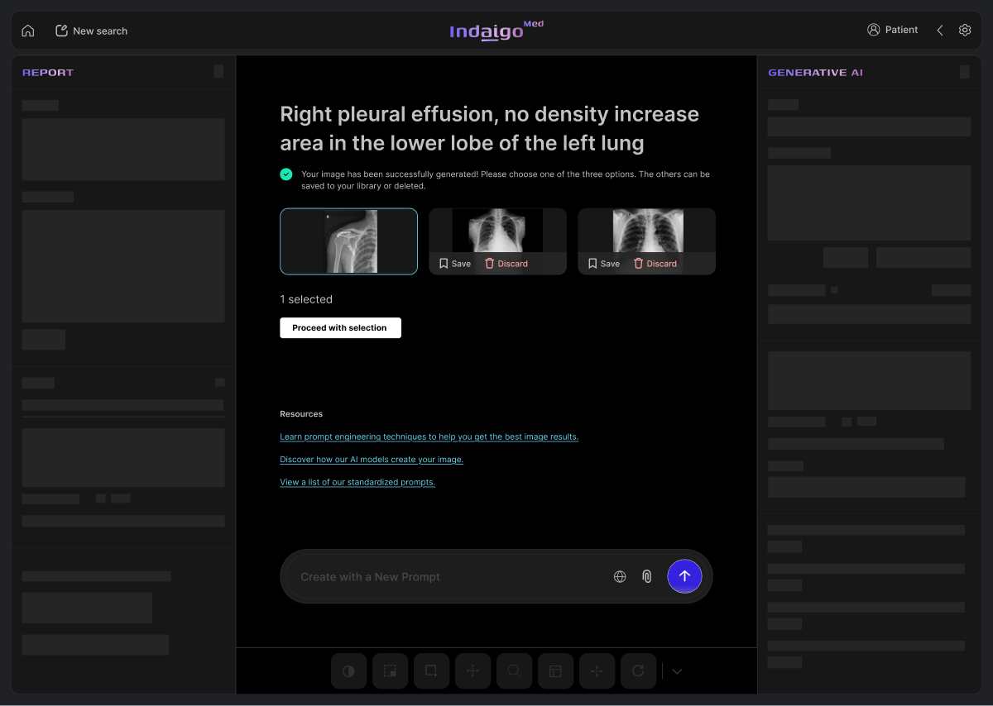Save the rightmost generated image
This screenshot has width=993, height=706.
pyautogui.click(x=604, y=264)
